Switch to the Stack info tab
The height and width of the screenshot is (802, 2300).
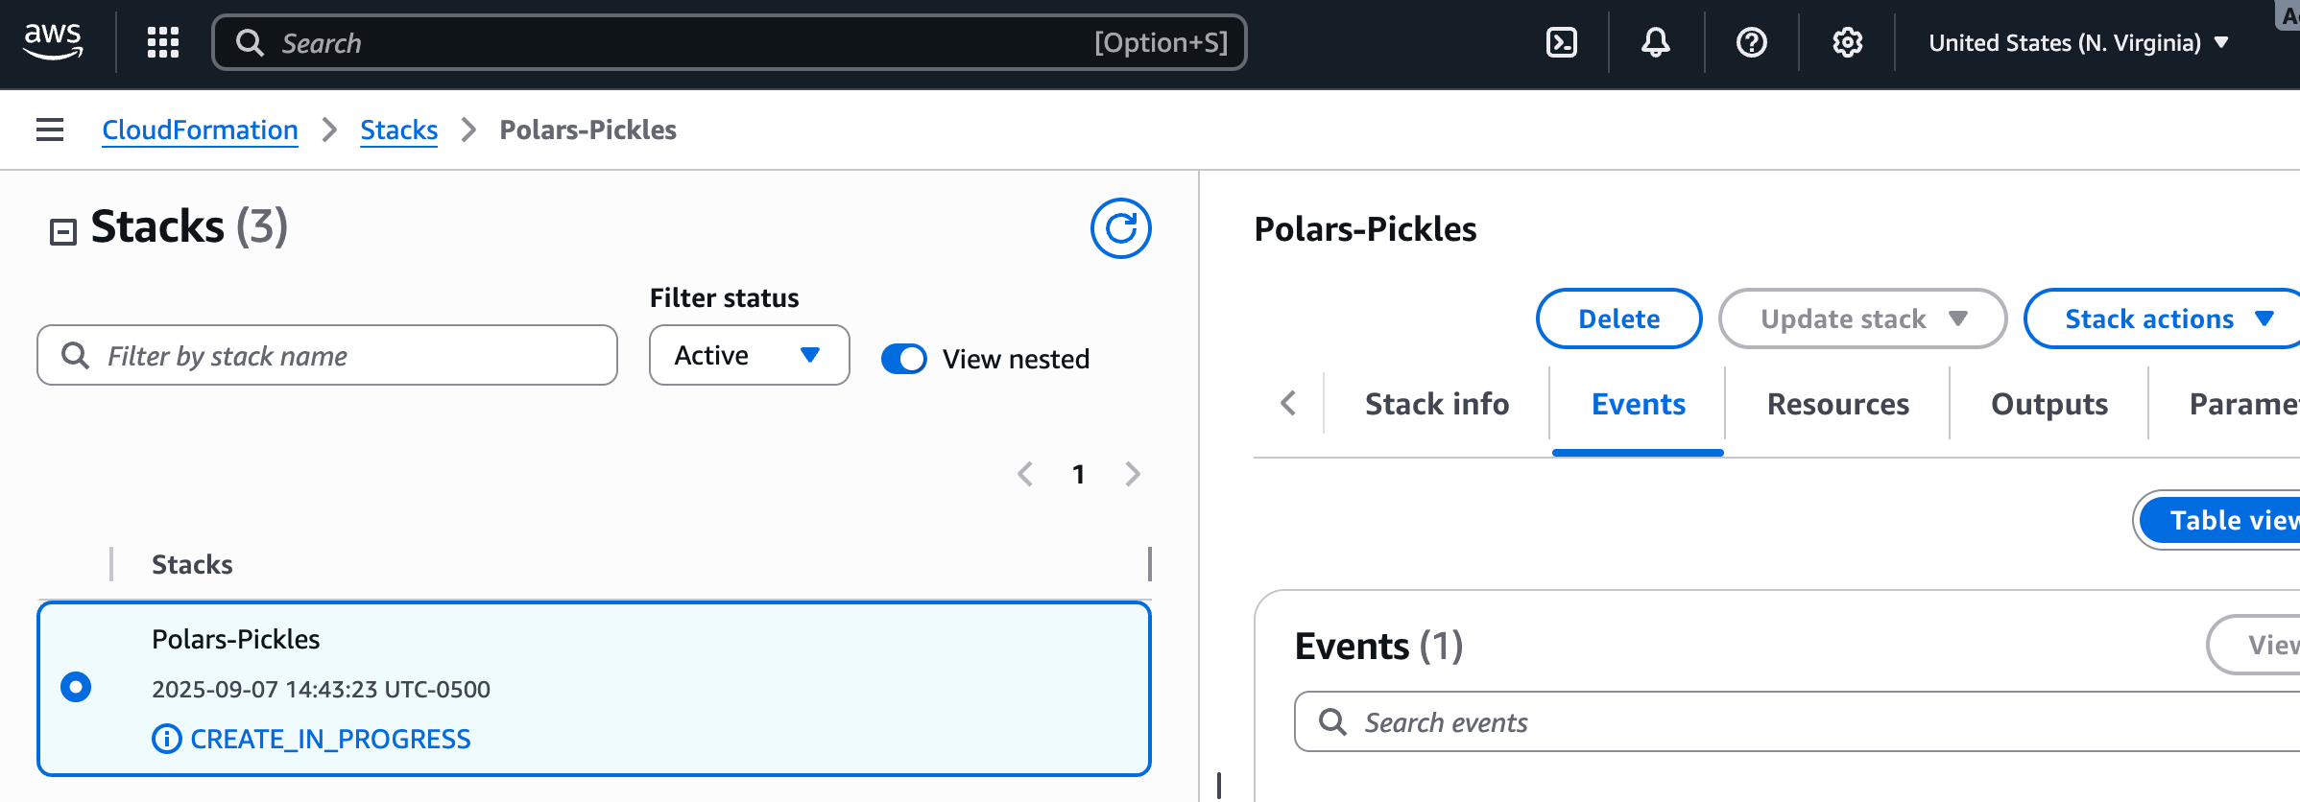click(1437, 404)
